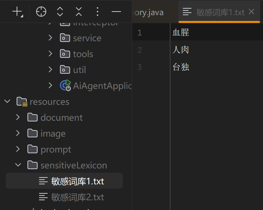Click the Select Opened File crosshair icon
263x210 pixels.
[x=41, y=12]
